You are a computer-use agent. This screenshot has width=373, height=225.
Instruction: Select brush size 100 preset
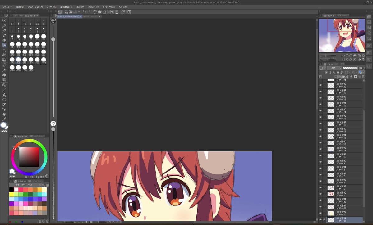tap(44, 45)
